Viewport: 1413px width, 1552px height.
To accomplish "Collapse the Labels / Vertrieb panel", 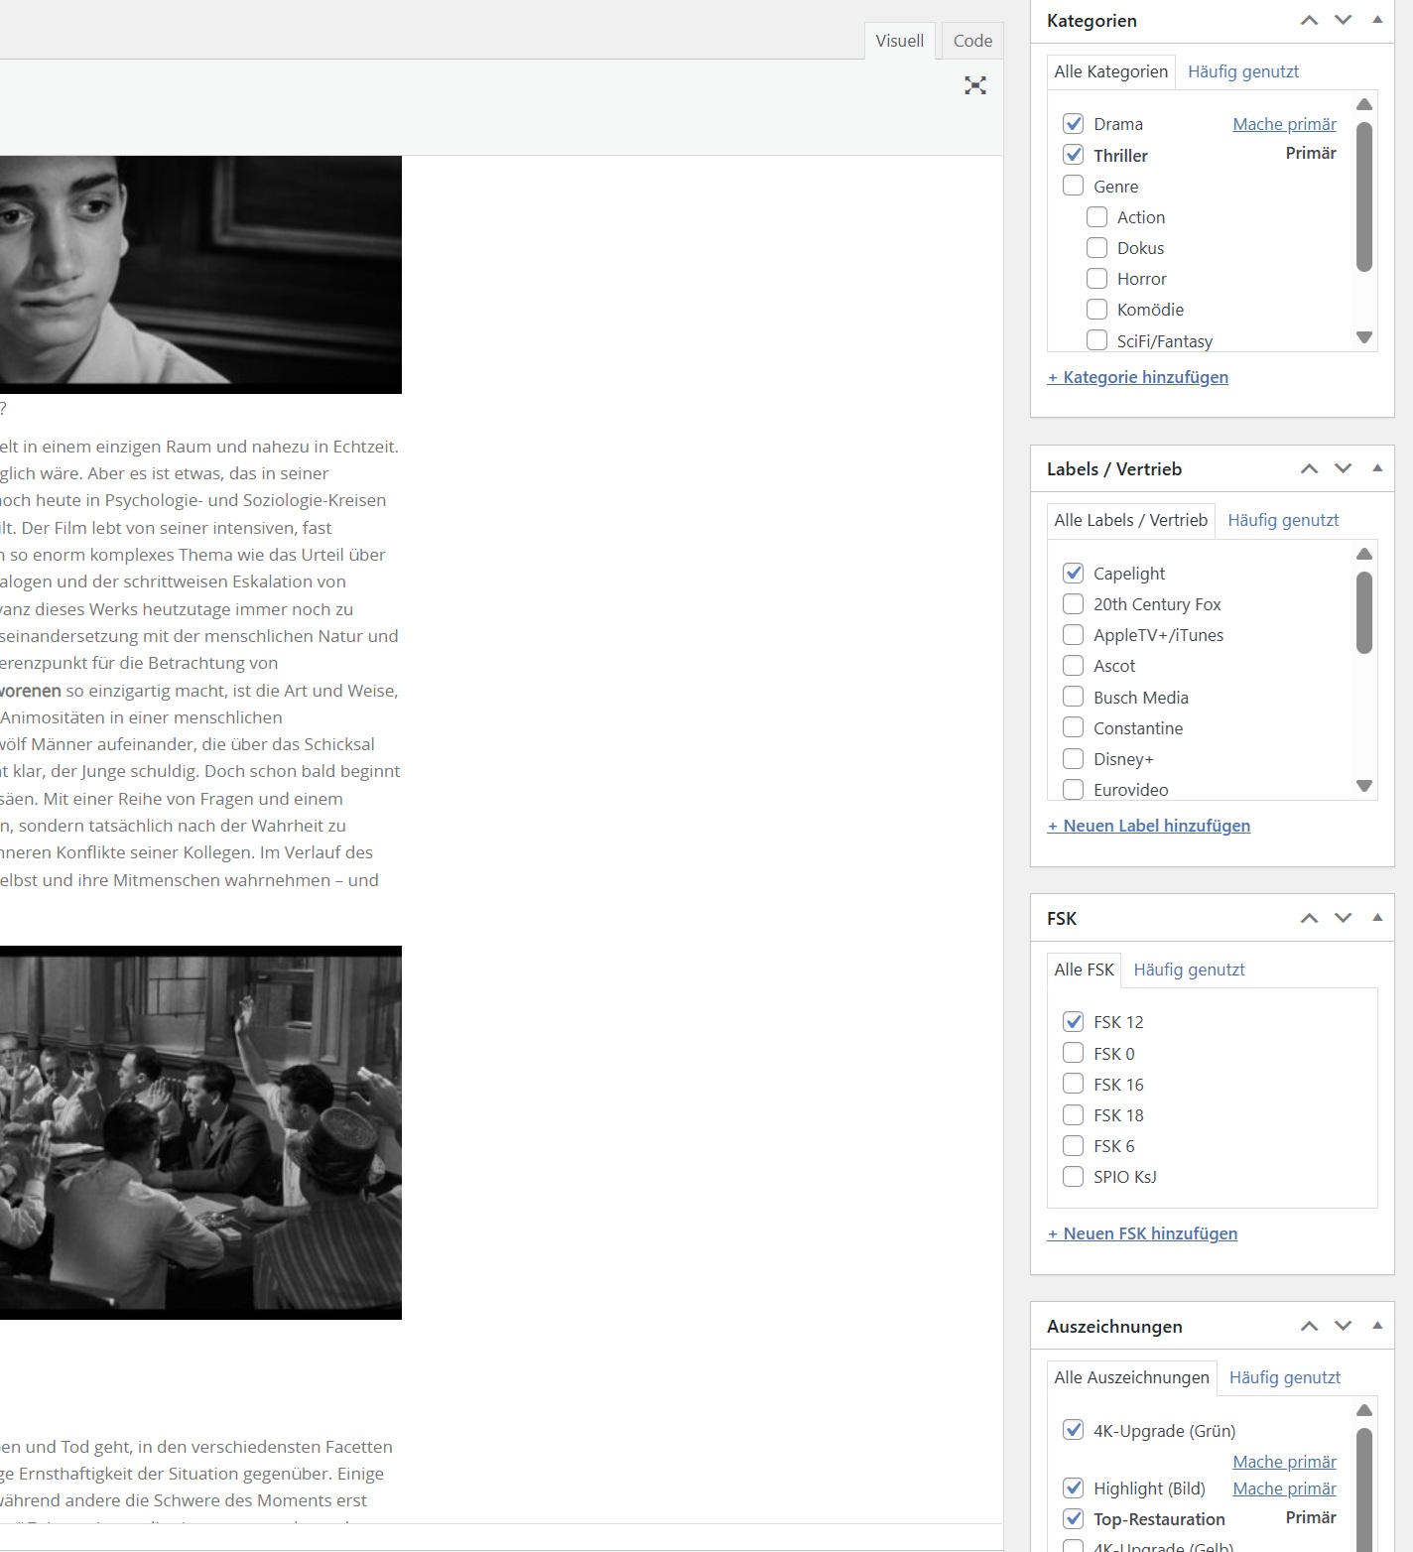I will click(1377, 468).
